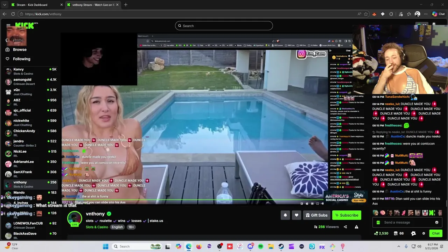Screen dimensions: 448x252
Task: Expand the tab list dropdown
Action: [5, 5]
